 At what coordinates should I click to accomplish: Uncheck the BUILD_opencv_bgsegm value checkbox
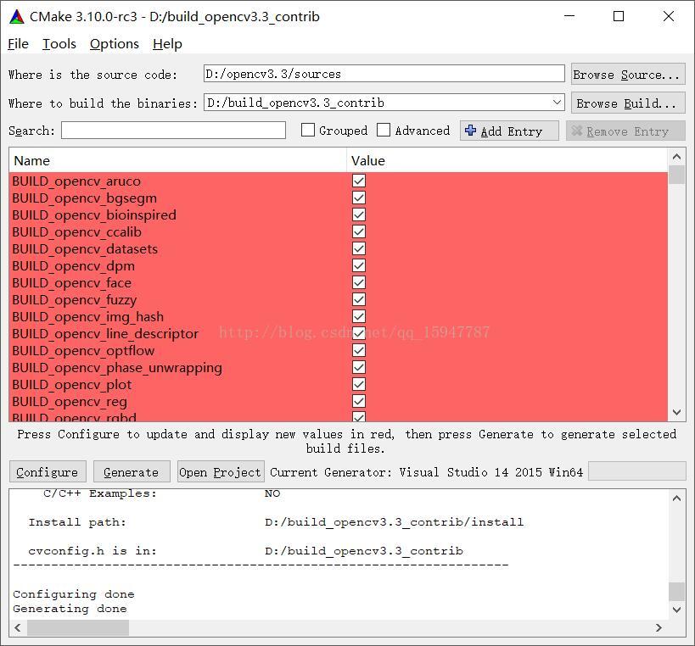coord(359,198)
